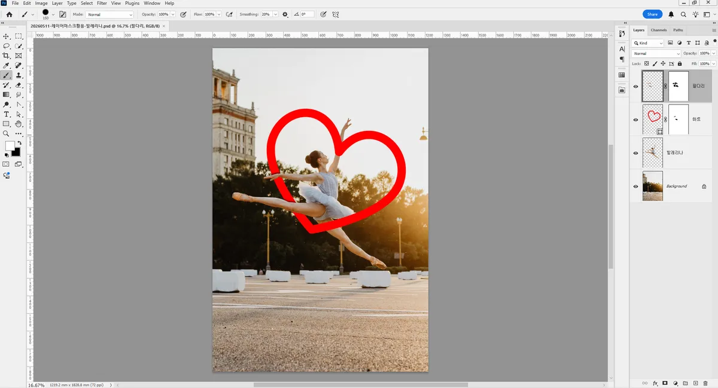Expand the Kind filter dropdown in Layers
The height and width of the screenshot is (388, 718).
tap(649, 43)
